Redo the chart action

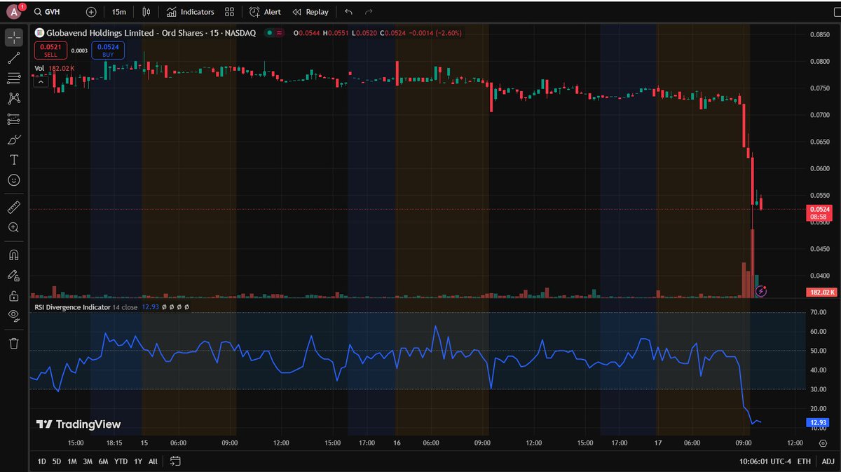click(369, 12)
